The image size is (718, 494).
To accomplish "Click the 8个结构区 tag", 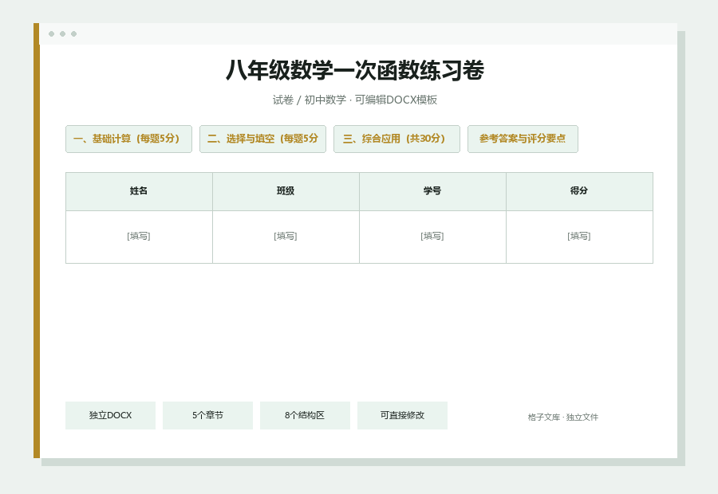I will tap(305, 415).
